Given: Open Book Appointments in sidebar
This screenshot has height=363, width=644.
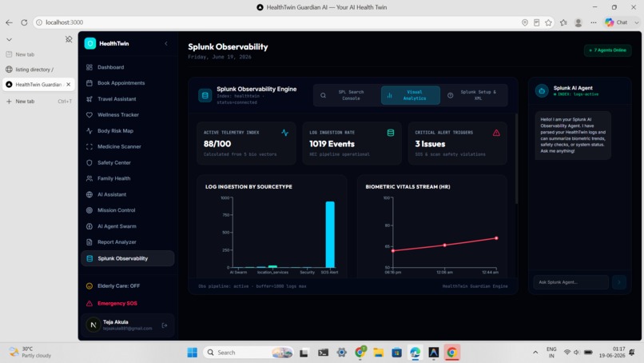Looking at the screenshot, I should pos(127,83).
